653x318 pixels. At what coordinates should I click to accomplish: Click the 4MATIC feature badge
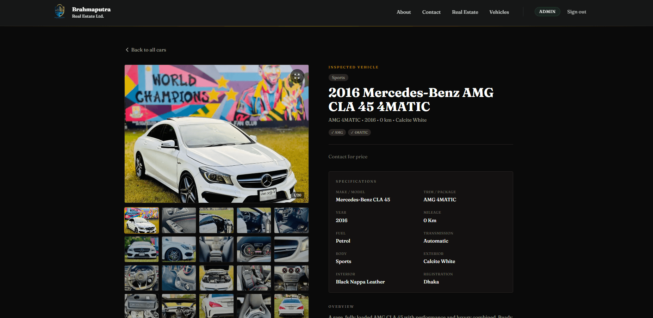coord(359,132)
